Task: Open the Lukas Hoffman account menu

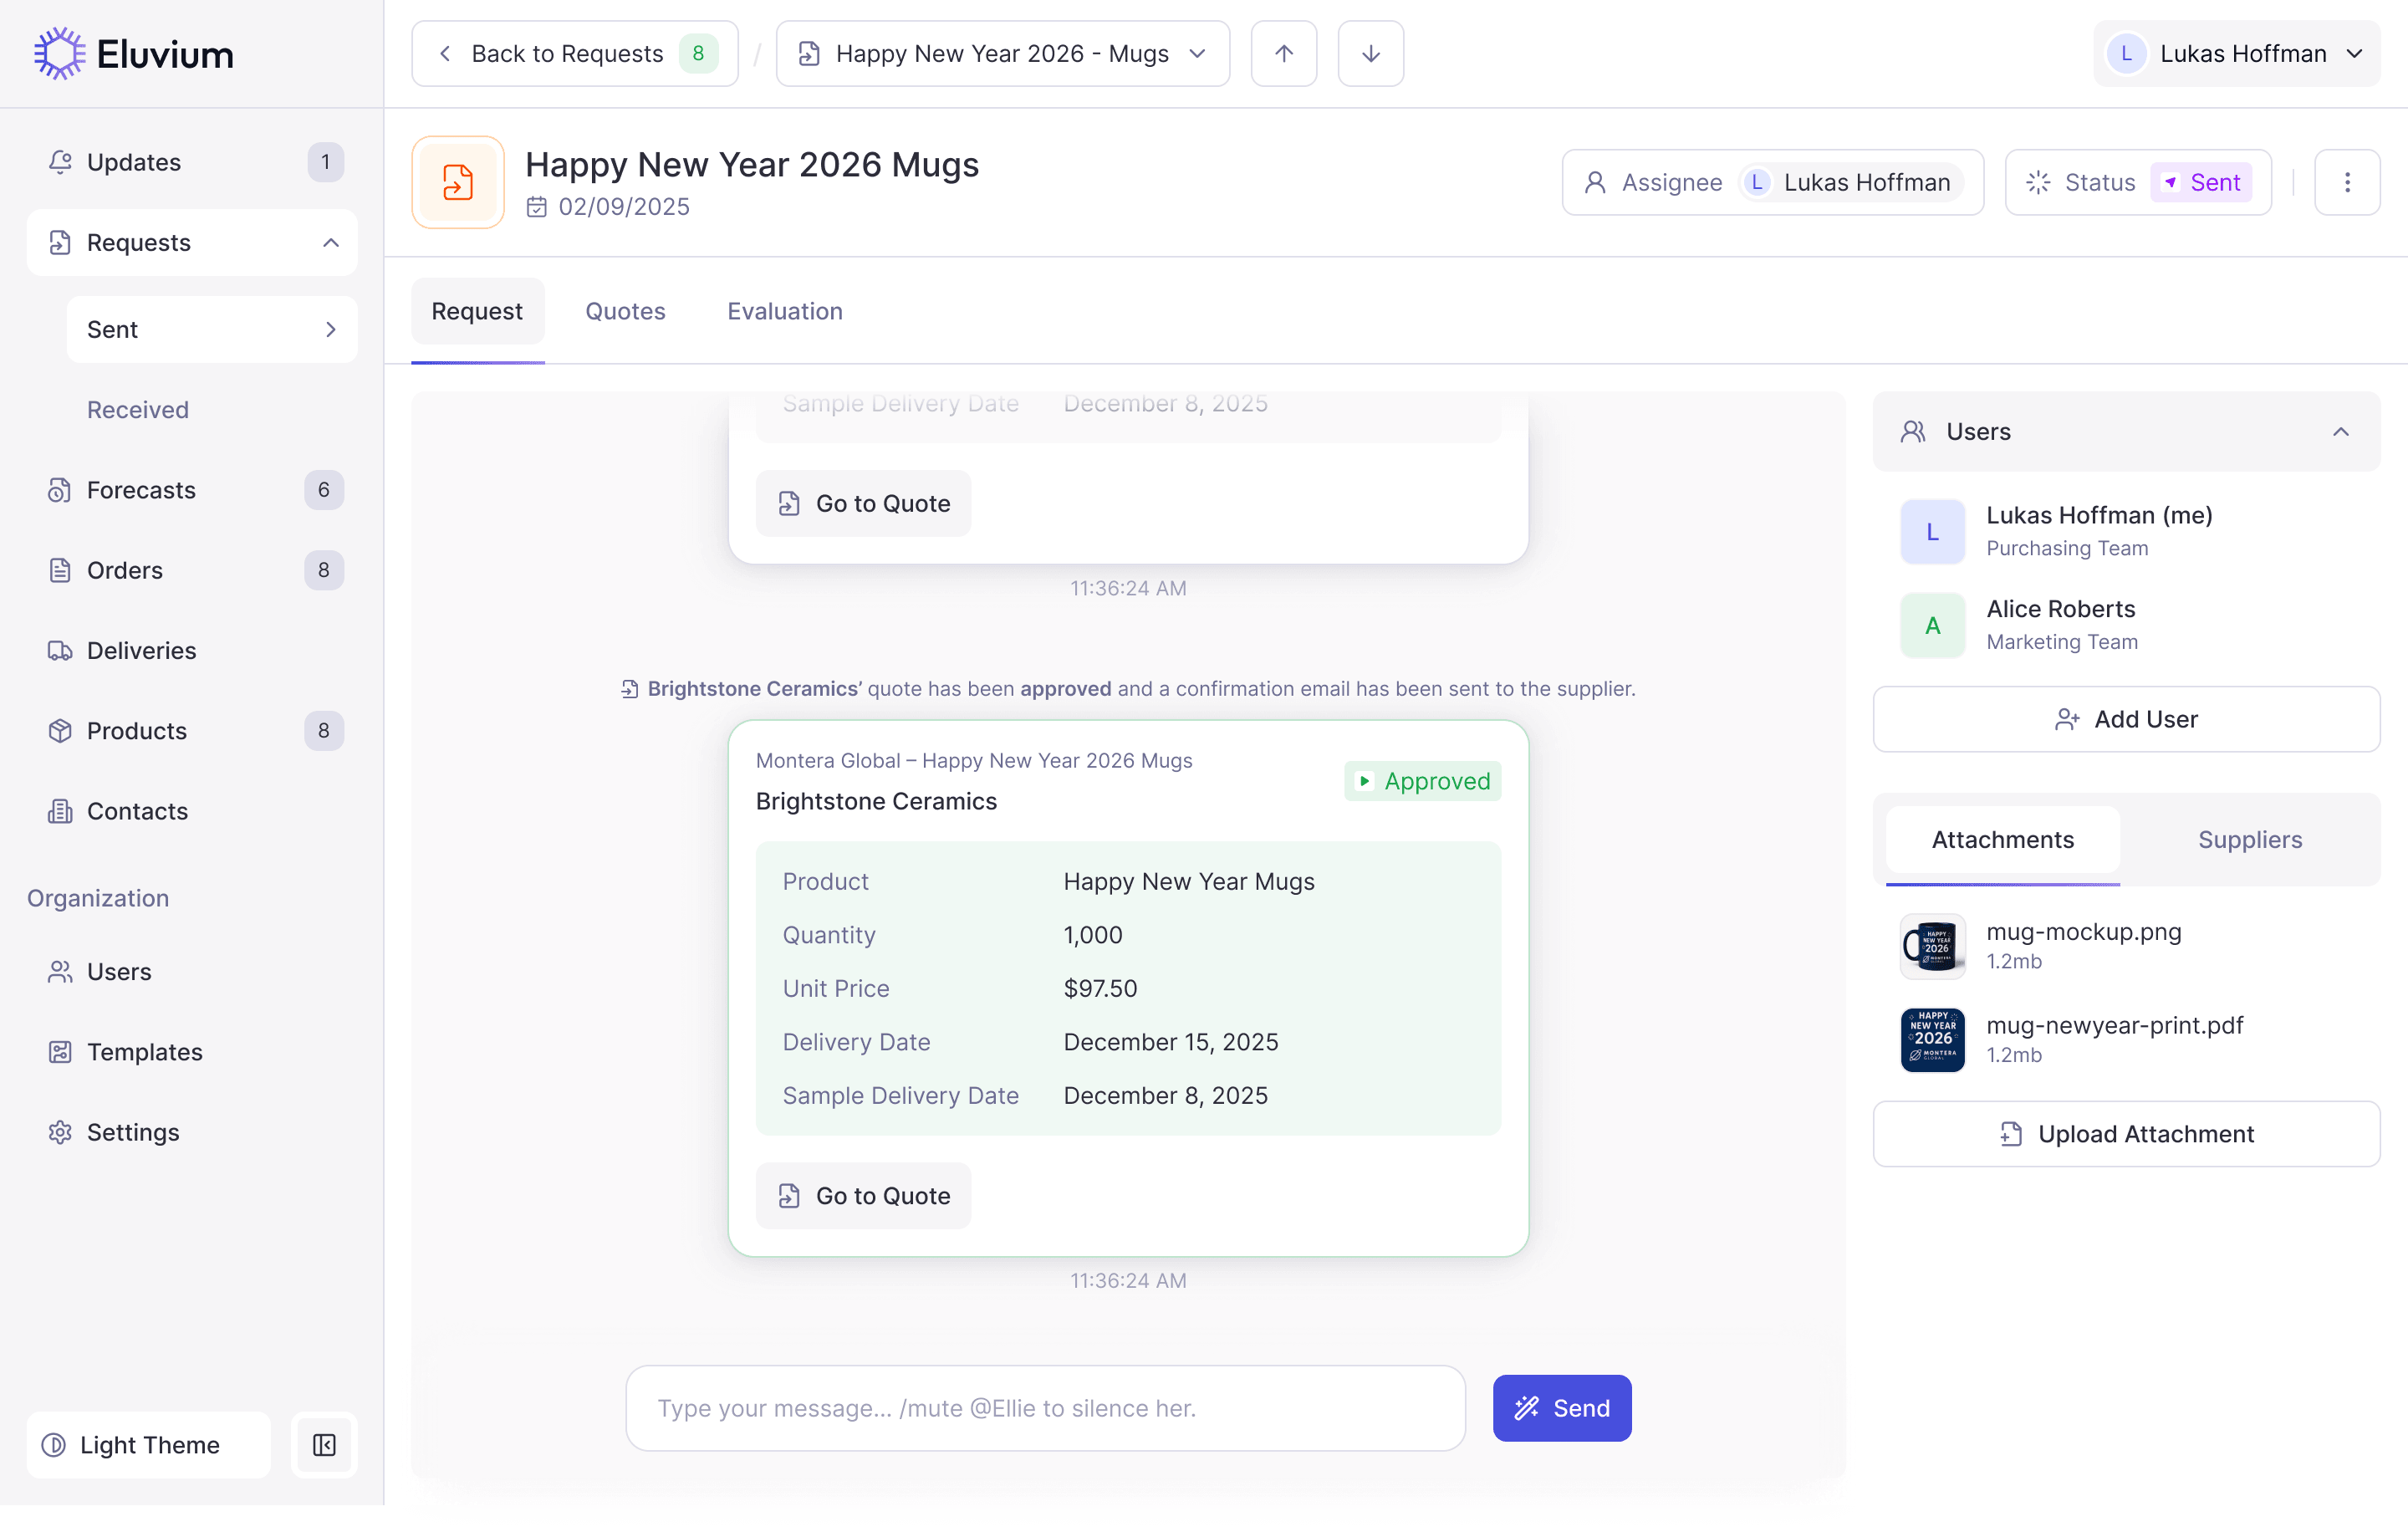Action: coord(2237,53)
